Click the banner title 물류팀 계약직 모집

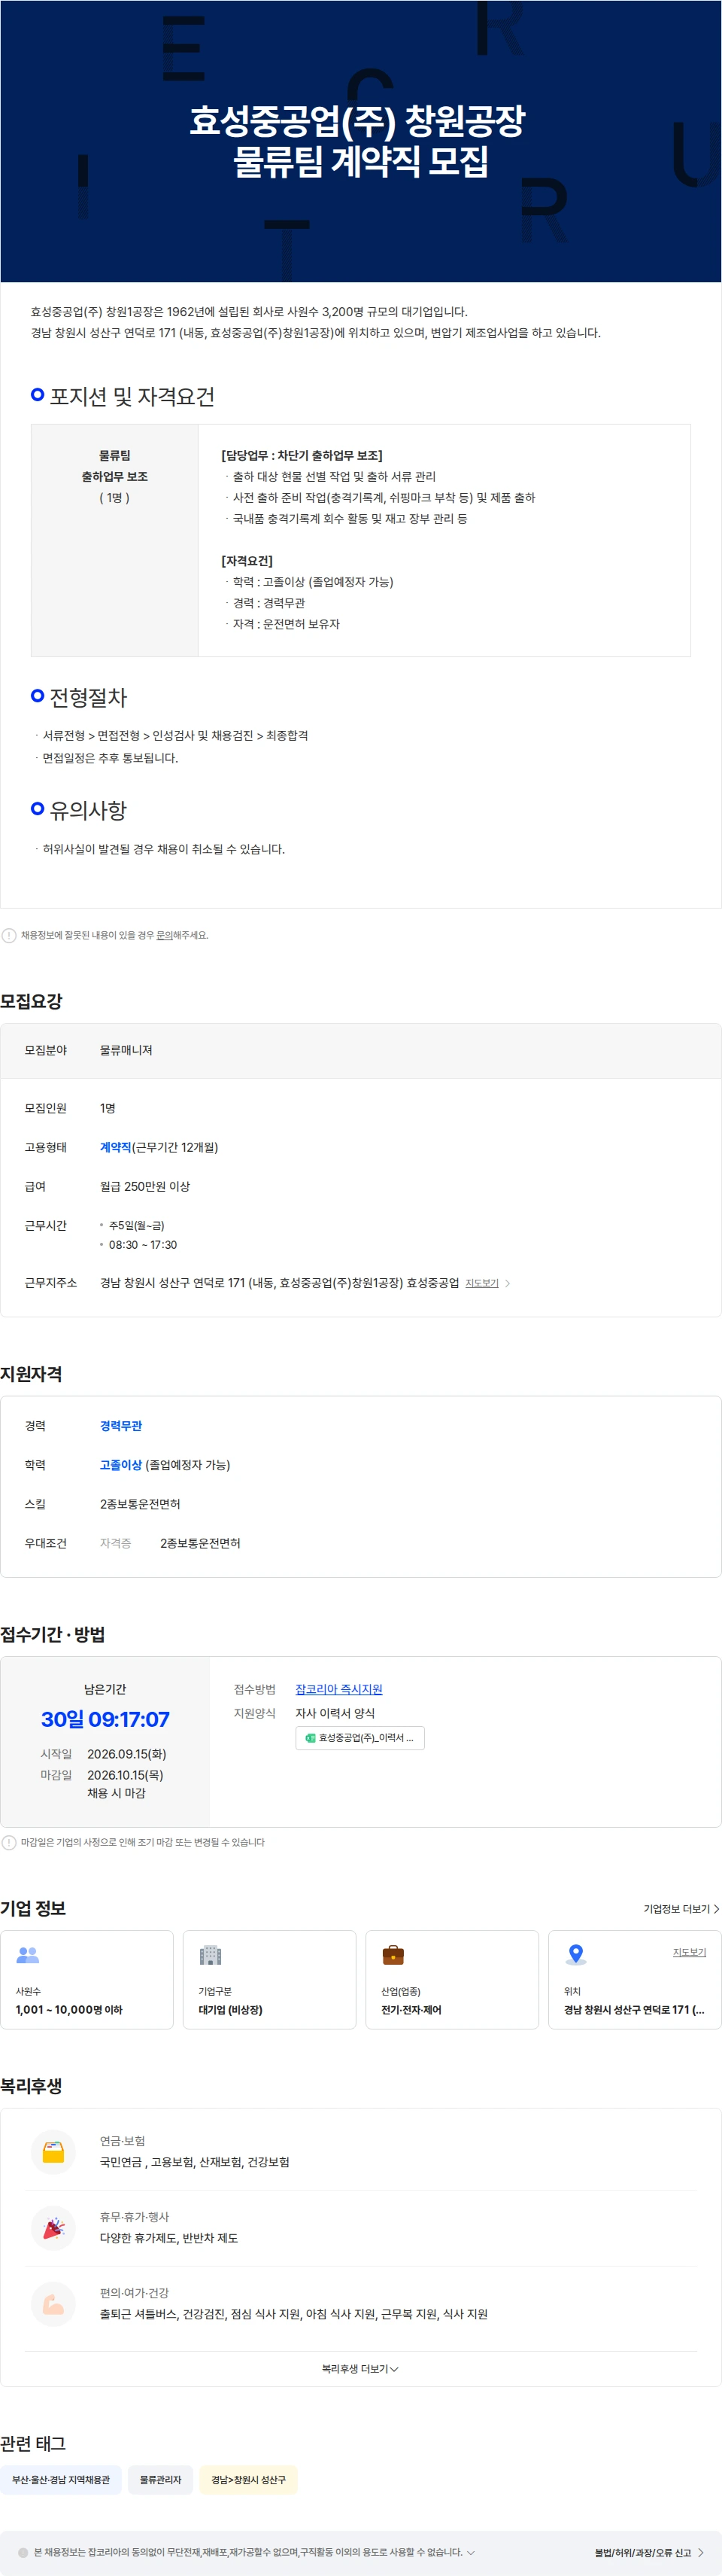click(x=360, y=161)
